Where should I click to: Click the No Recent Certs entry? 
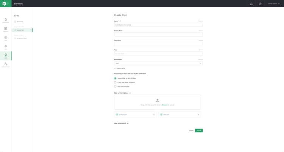point(20,39)
